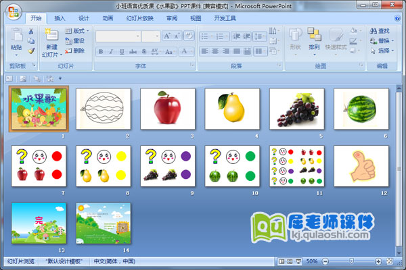The height and width of the screenshot is (270, 406).
Task: Select slide 3 red apple thumbnail
Action: (x=168, y=109)
